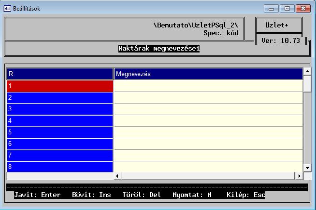
Task: Click the Megnevezés column header
Action: [x=208, y=74]
